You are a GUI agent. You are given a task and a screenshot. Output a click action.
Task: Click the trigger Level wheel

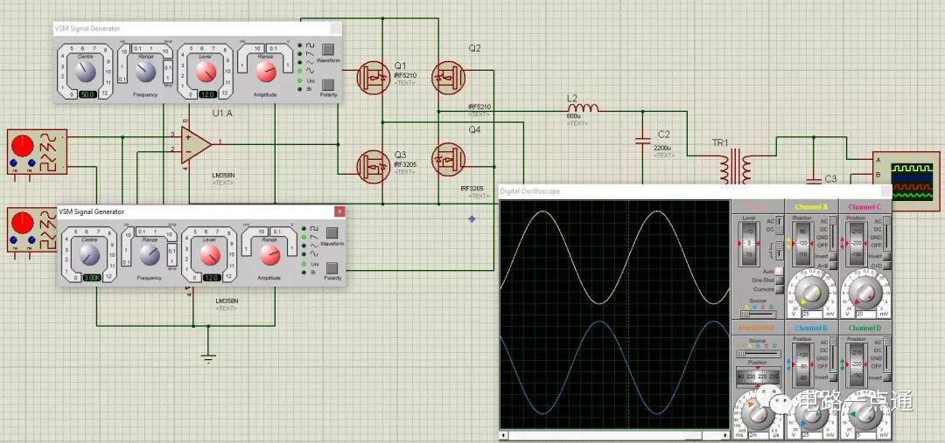[749, 243]
